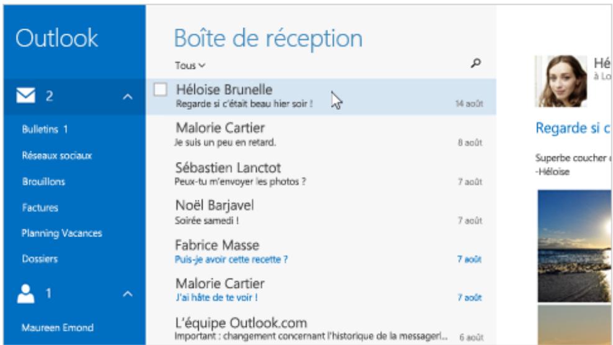Open Noël Barjavel 'Soirée samedi !' message
This screenshot has height=345, width=613.
(x=321, y=212)
